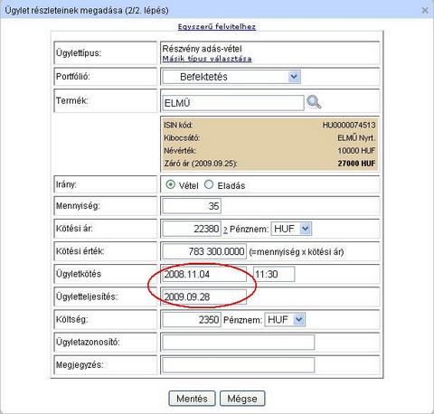Click the Kötési ár field showing 22380

[192, 229]
